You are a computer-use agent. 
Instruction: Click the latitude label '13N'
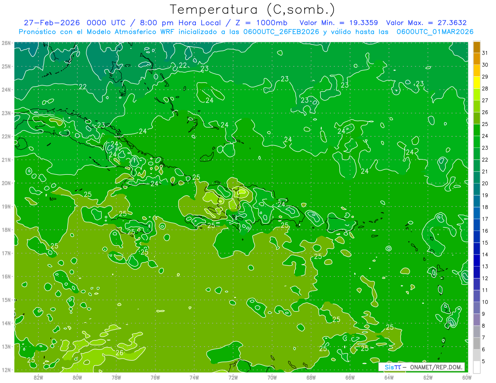pyautogui.click(x=6, y=346)
